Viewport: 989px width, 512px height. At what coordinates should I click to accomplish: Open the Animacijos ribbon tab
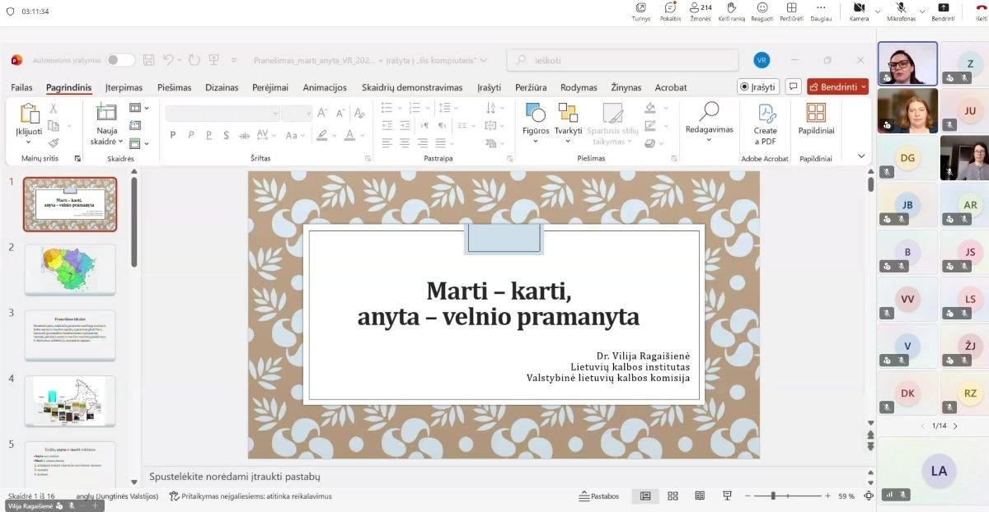coord(325,87)
